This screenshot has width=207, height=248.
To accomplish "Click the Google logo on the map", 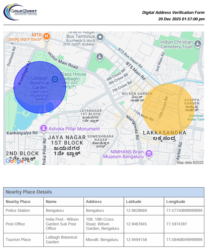I will pyautogui.click(x=14, y=161).
